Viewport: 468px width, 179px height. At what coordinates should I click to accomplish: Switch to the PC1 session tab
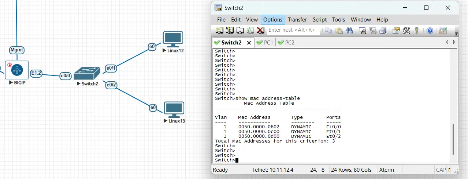pos(265,42)
